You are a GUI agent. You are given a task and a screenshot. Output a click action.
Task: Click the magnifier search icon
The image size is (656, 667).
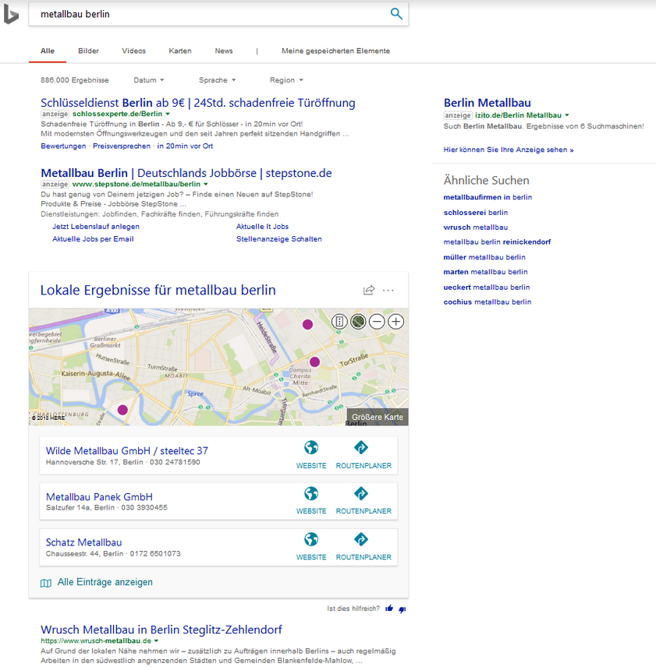[396, 14]
